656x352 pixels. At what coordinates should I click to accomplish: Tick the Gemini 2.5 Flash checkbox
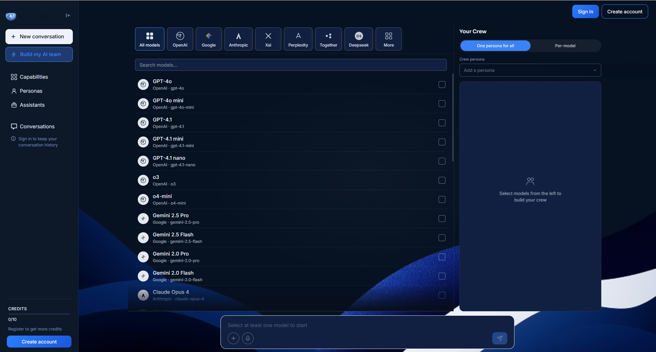[x=442, y=238]
